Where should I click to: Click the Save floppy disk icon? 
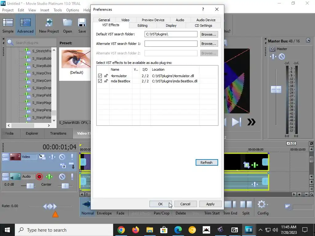[x=82, y=22]
